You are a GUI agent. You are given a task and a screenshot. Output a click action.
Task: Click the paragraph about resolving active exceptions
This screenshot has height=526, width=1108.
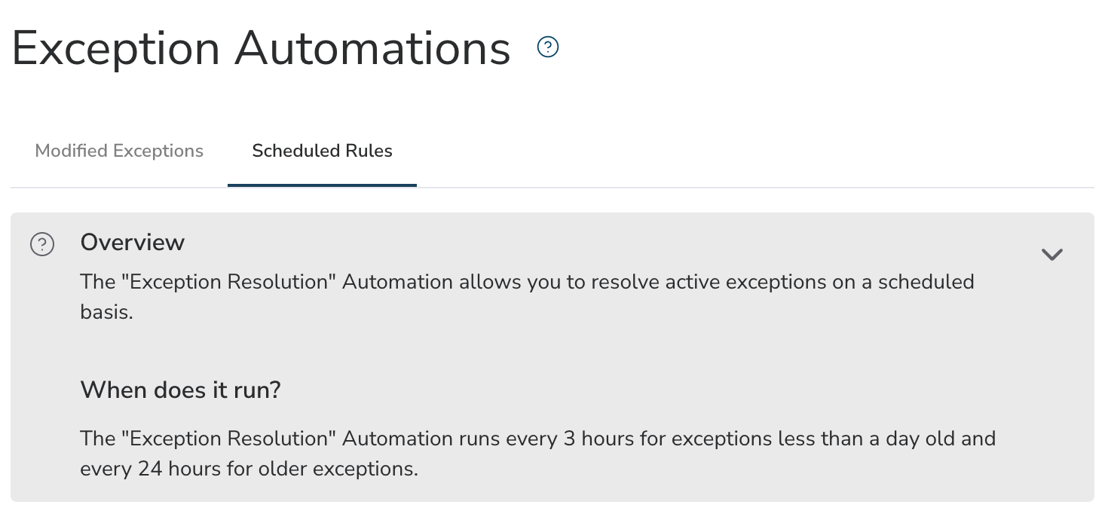pyautogui.click(x=528, y=297)
